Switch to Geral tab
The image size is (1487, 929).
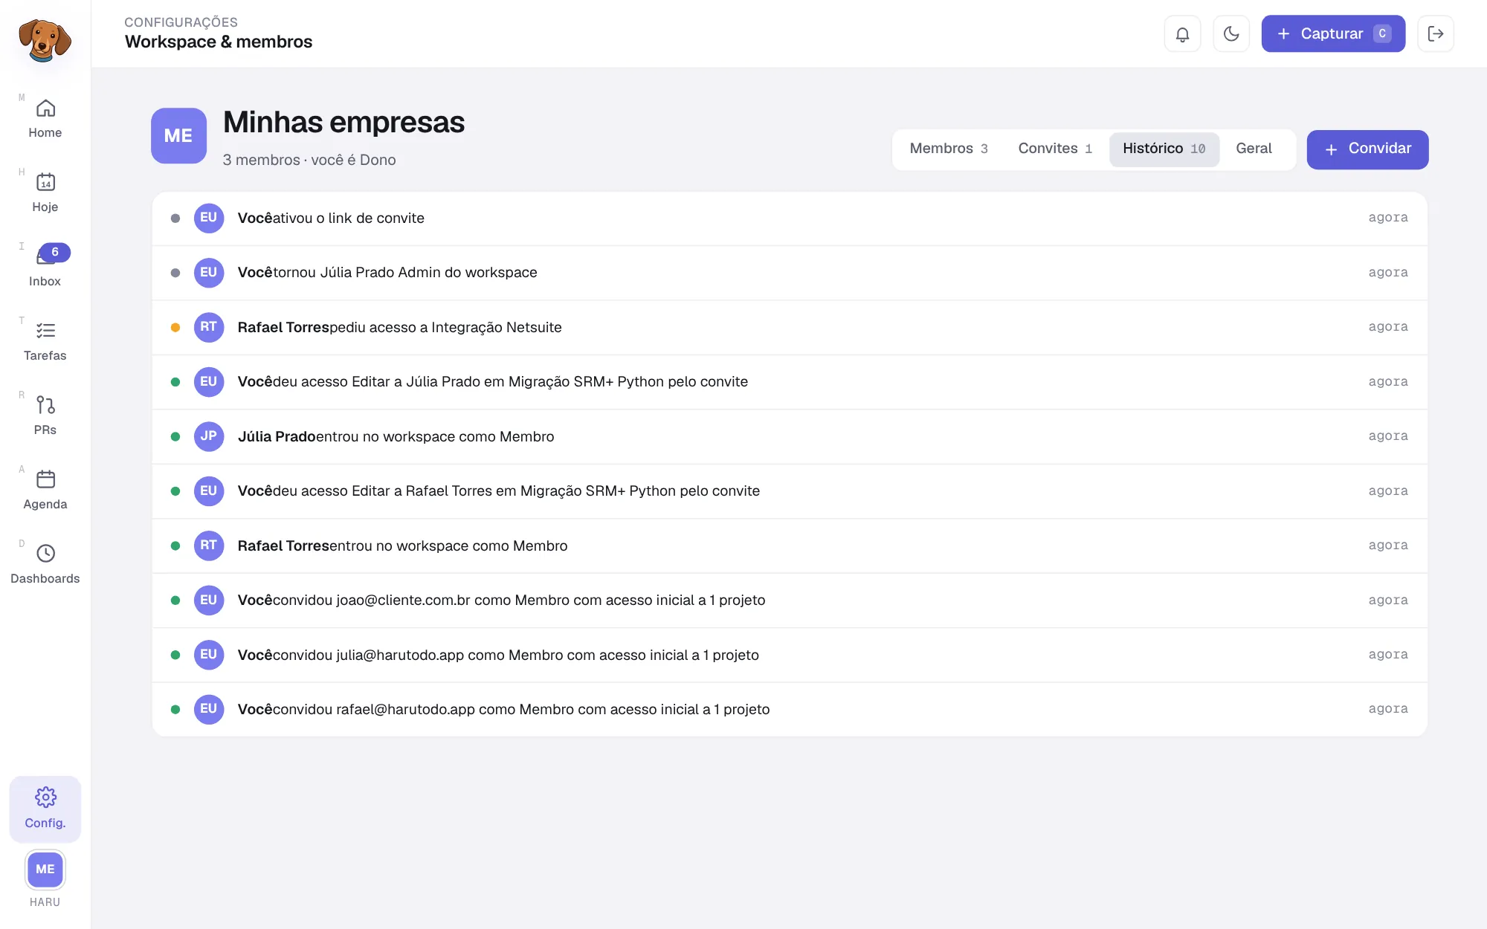click(x=1254, y=149)
